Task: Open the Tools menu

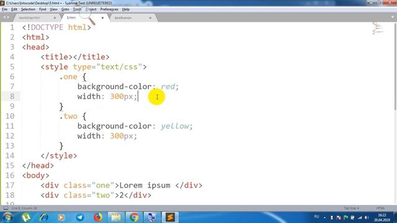Action: [77, 9]
